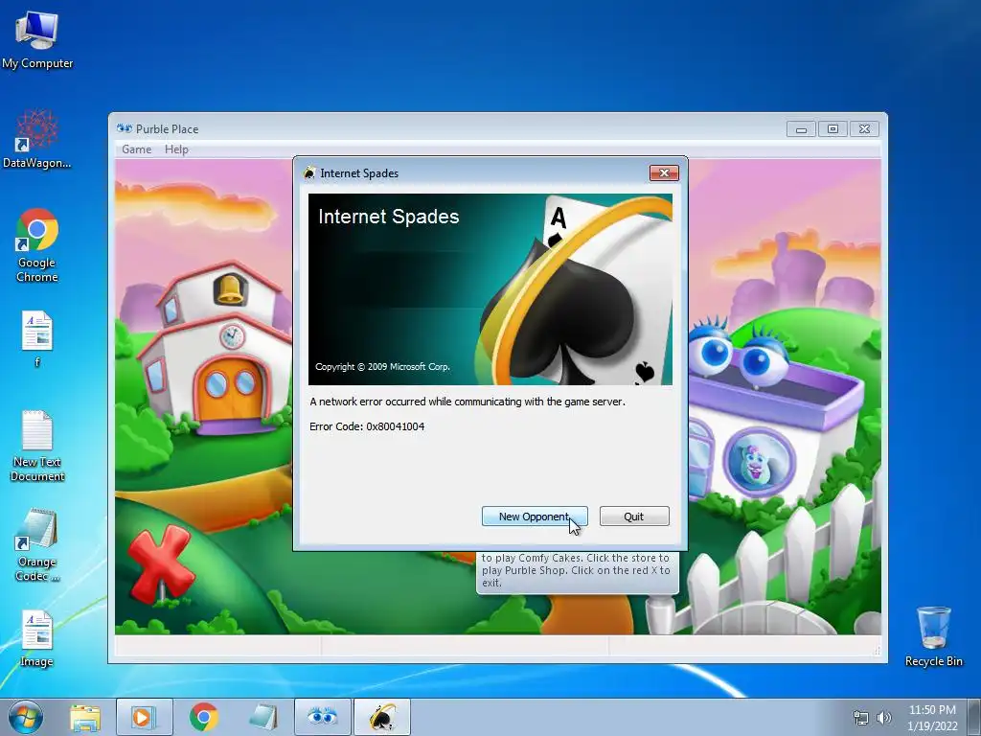
Task: Click the Purble Place title bar eyes icon
Action: [125, 128]
